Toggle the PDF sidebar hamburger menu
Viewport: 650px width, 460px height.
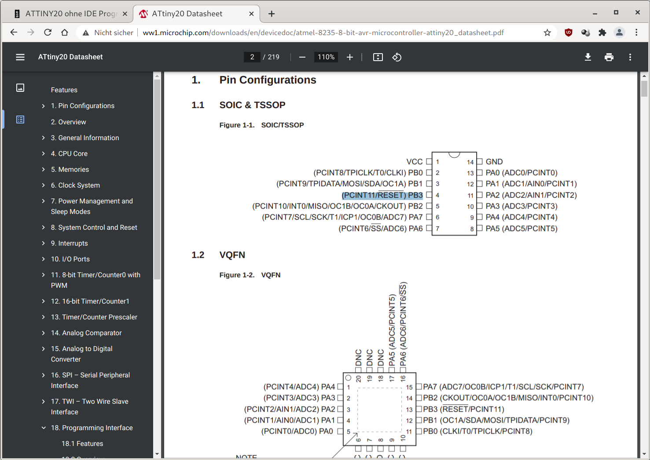click(x=20, y=57)
